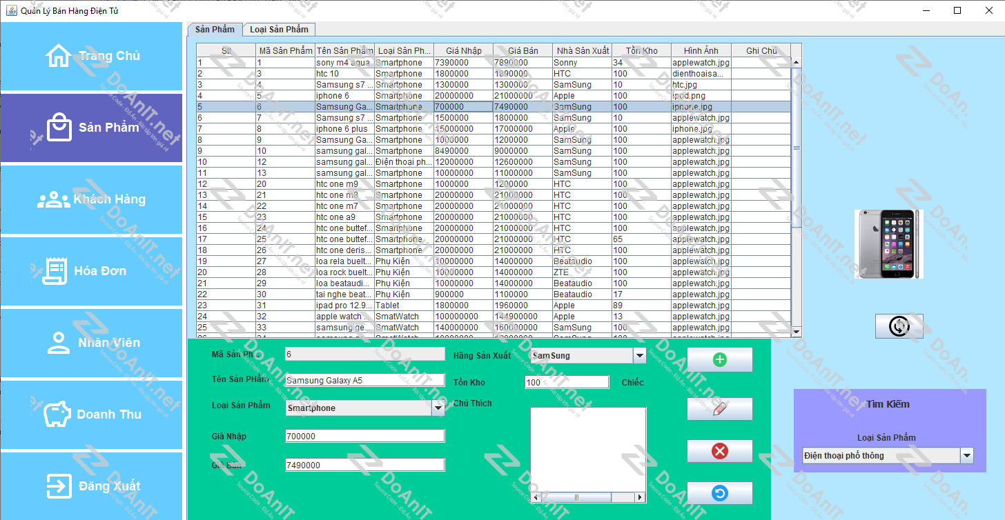Select the apple watch product row

(494, 317)
